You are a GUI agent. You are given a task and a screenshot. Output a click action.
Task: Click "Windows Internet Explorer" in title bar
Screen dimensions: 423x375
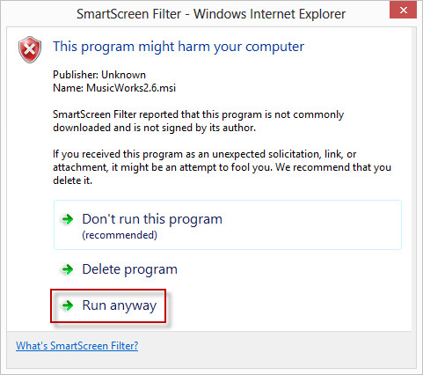click(x=270, y=14)
